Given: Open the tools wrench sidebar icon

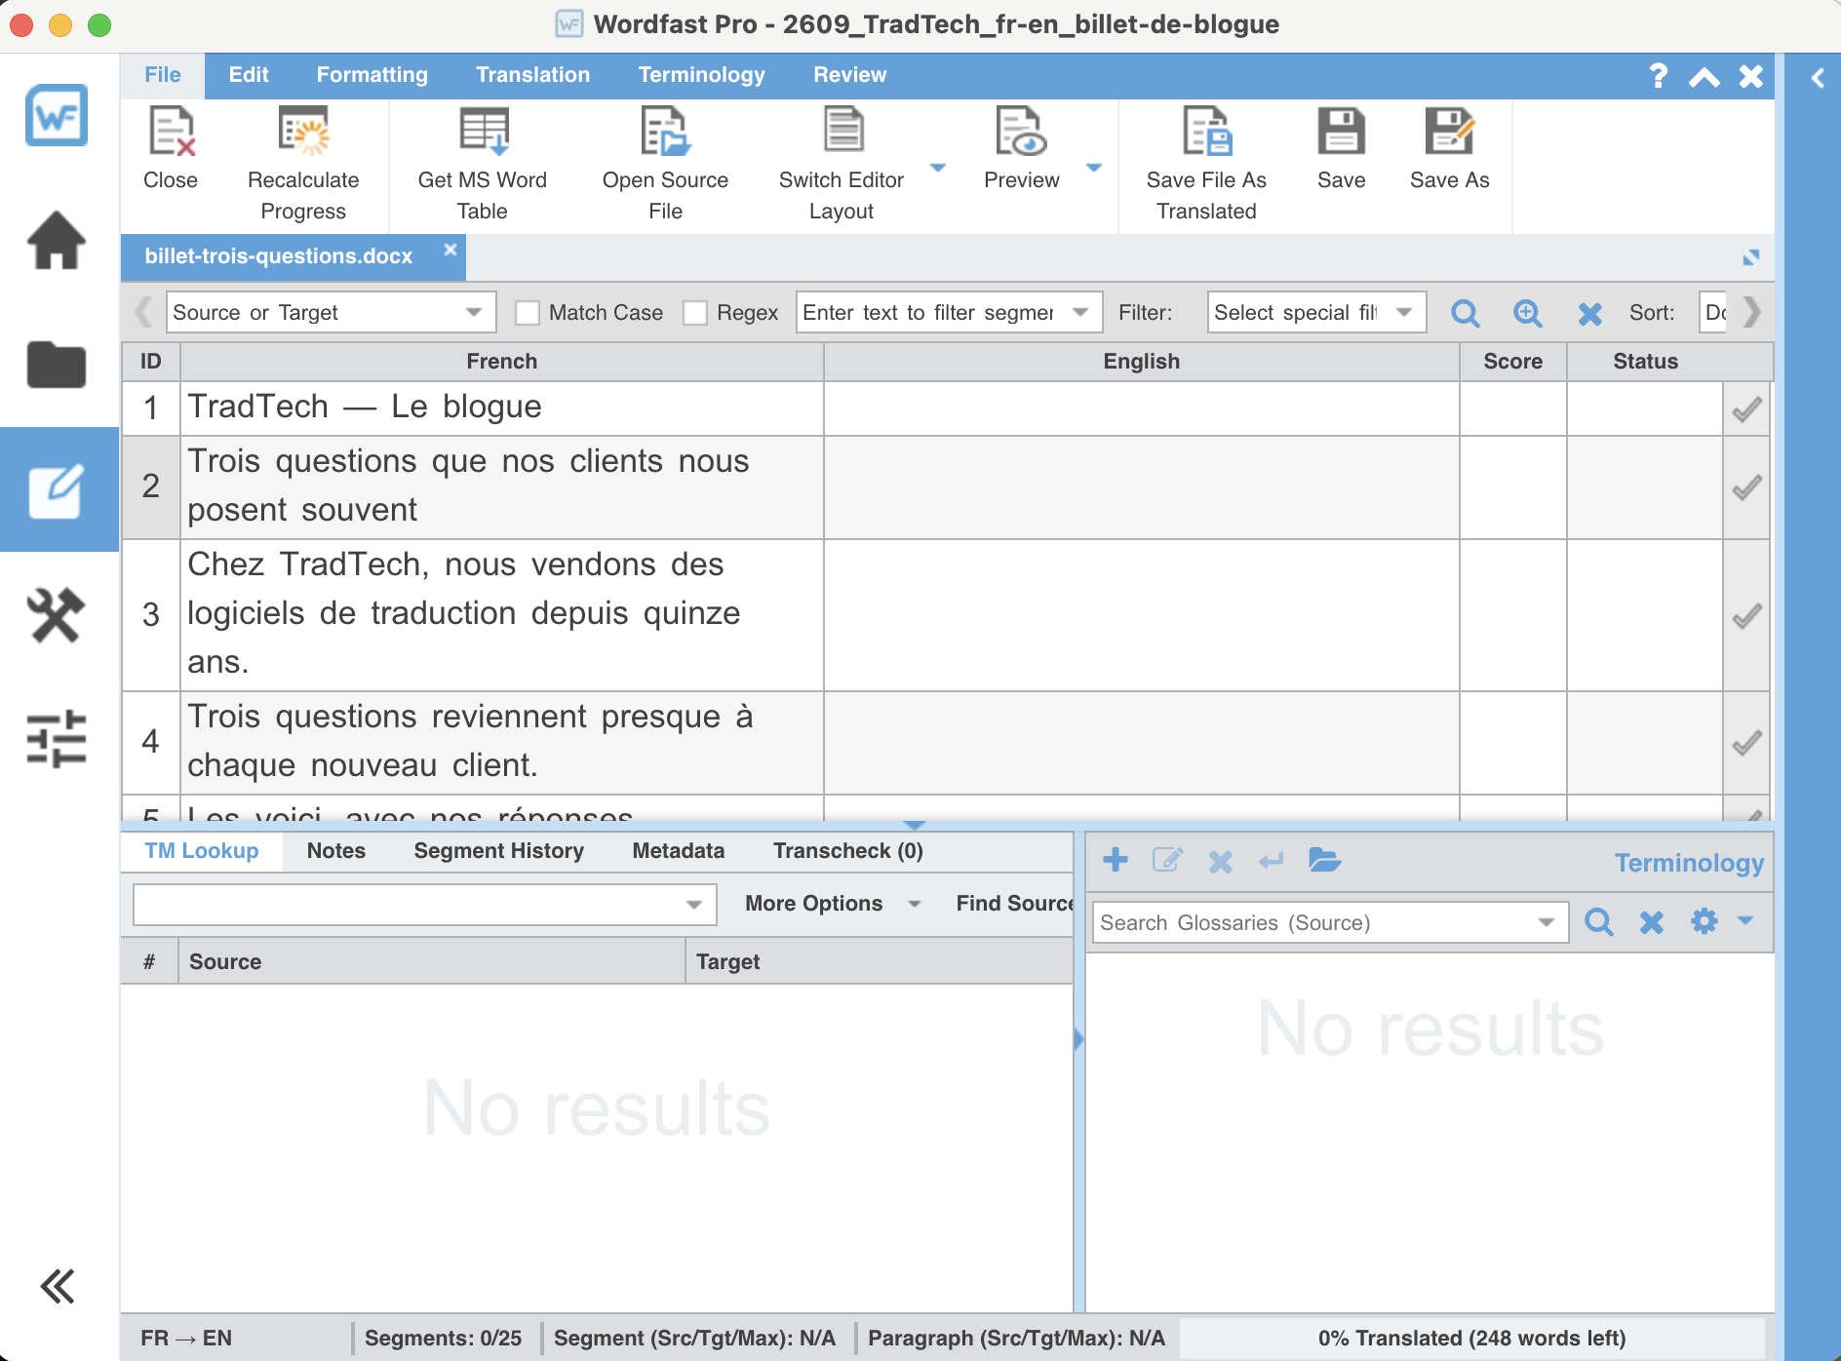Looking at the screenshot, I should [57, 615].
